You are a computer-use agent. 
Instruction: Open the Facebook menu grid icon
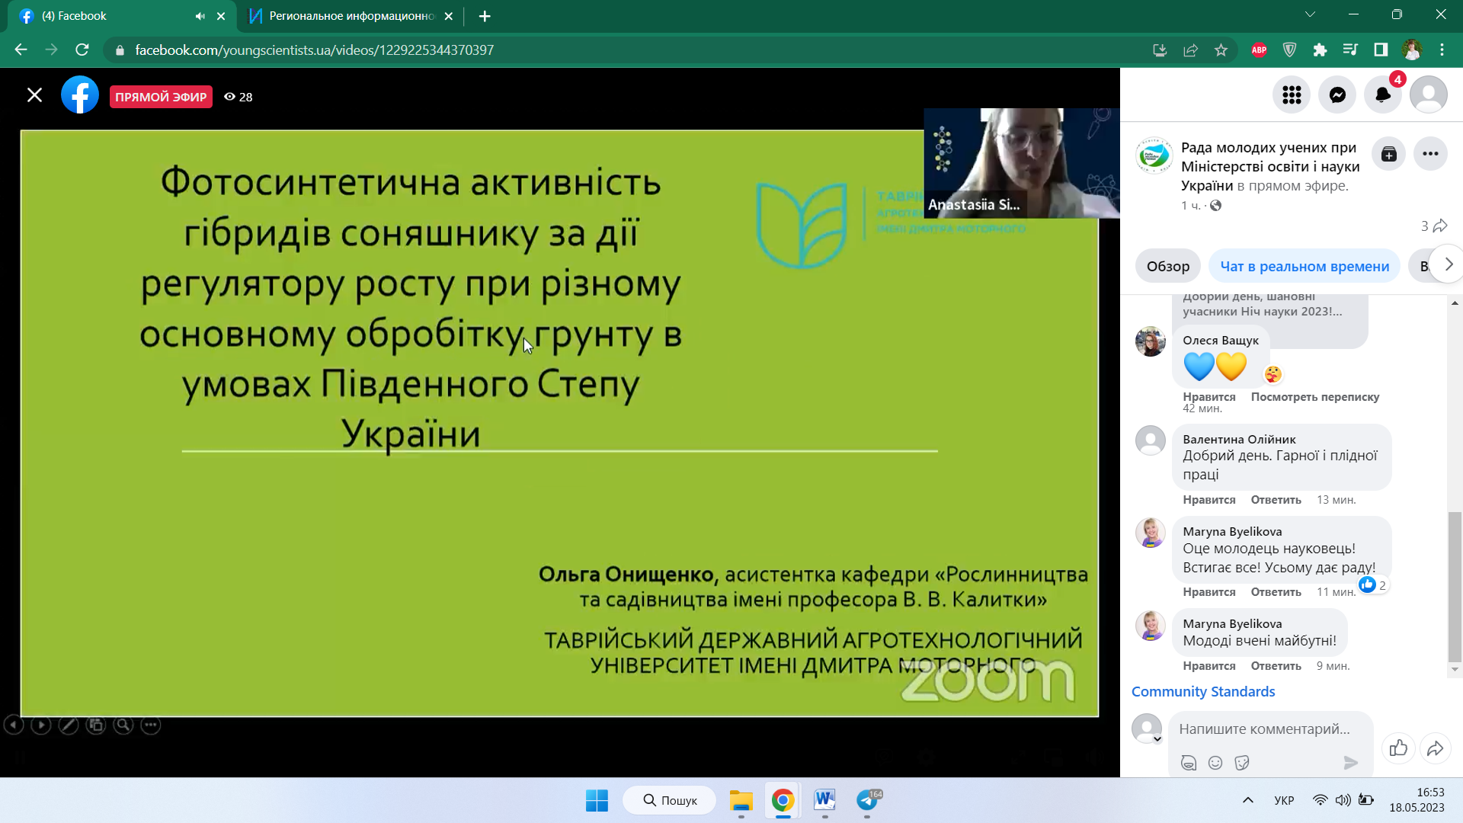pyautogui.click(x=1292, y=95)
